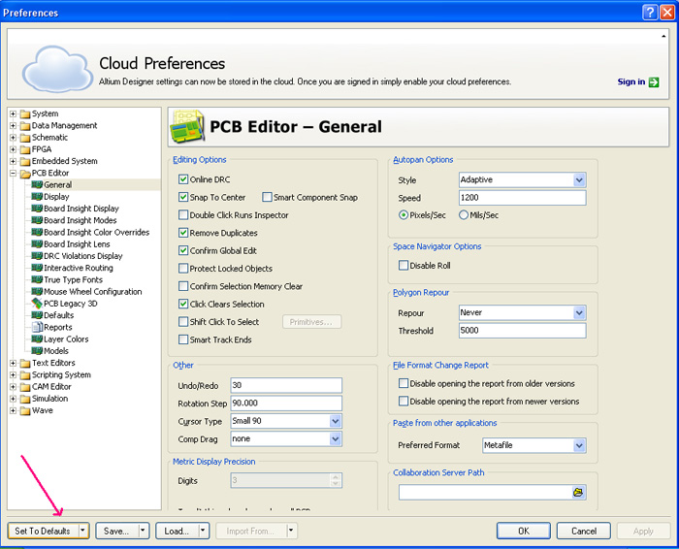The width and height of the screenshot is (679, 549).
Task: Select True Type Fonts in tree
Action: pyautogui.click(x=73, y=279)
